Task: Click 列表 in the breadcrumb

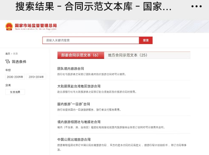Action: pos(15,54)
